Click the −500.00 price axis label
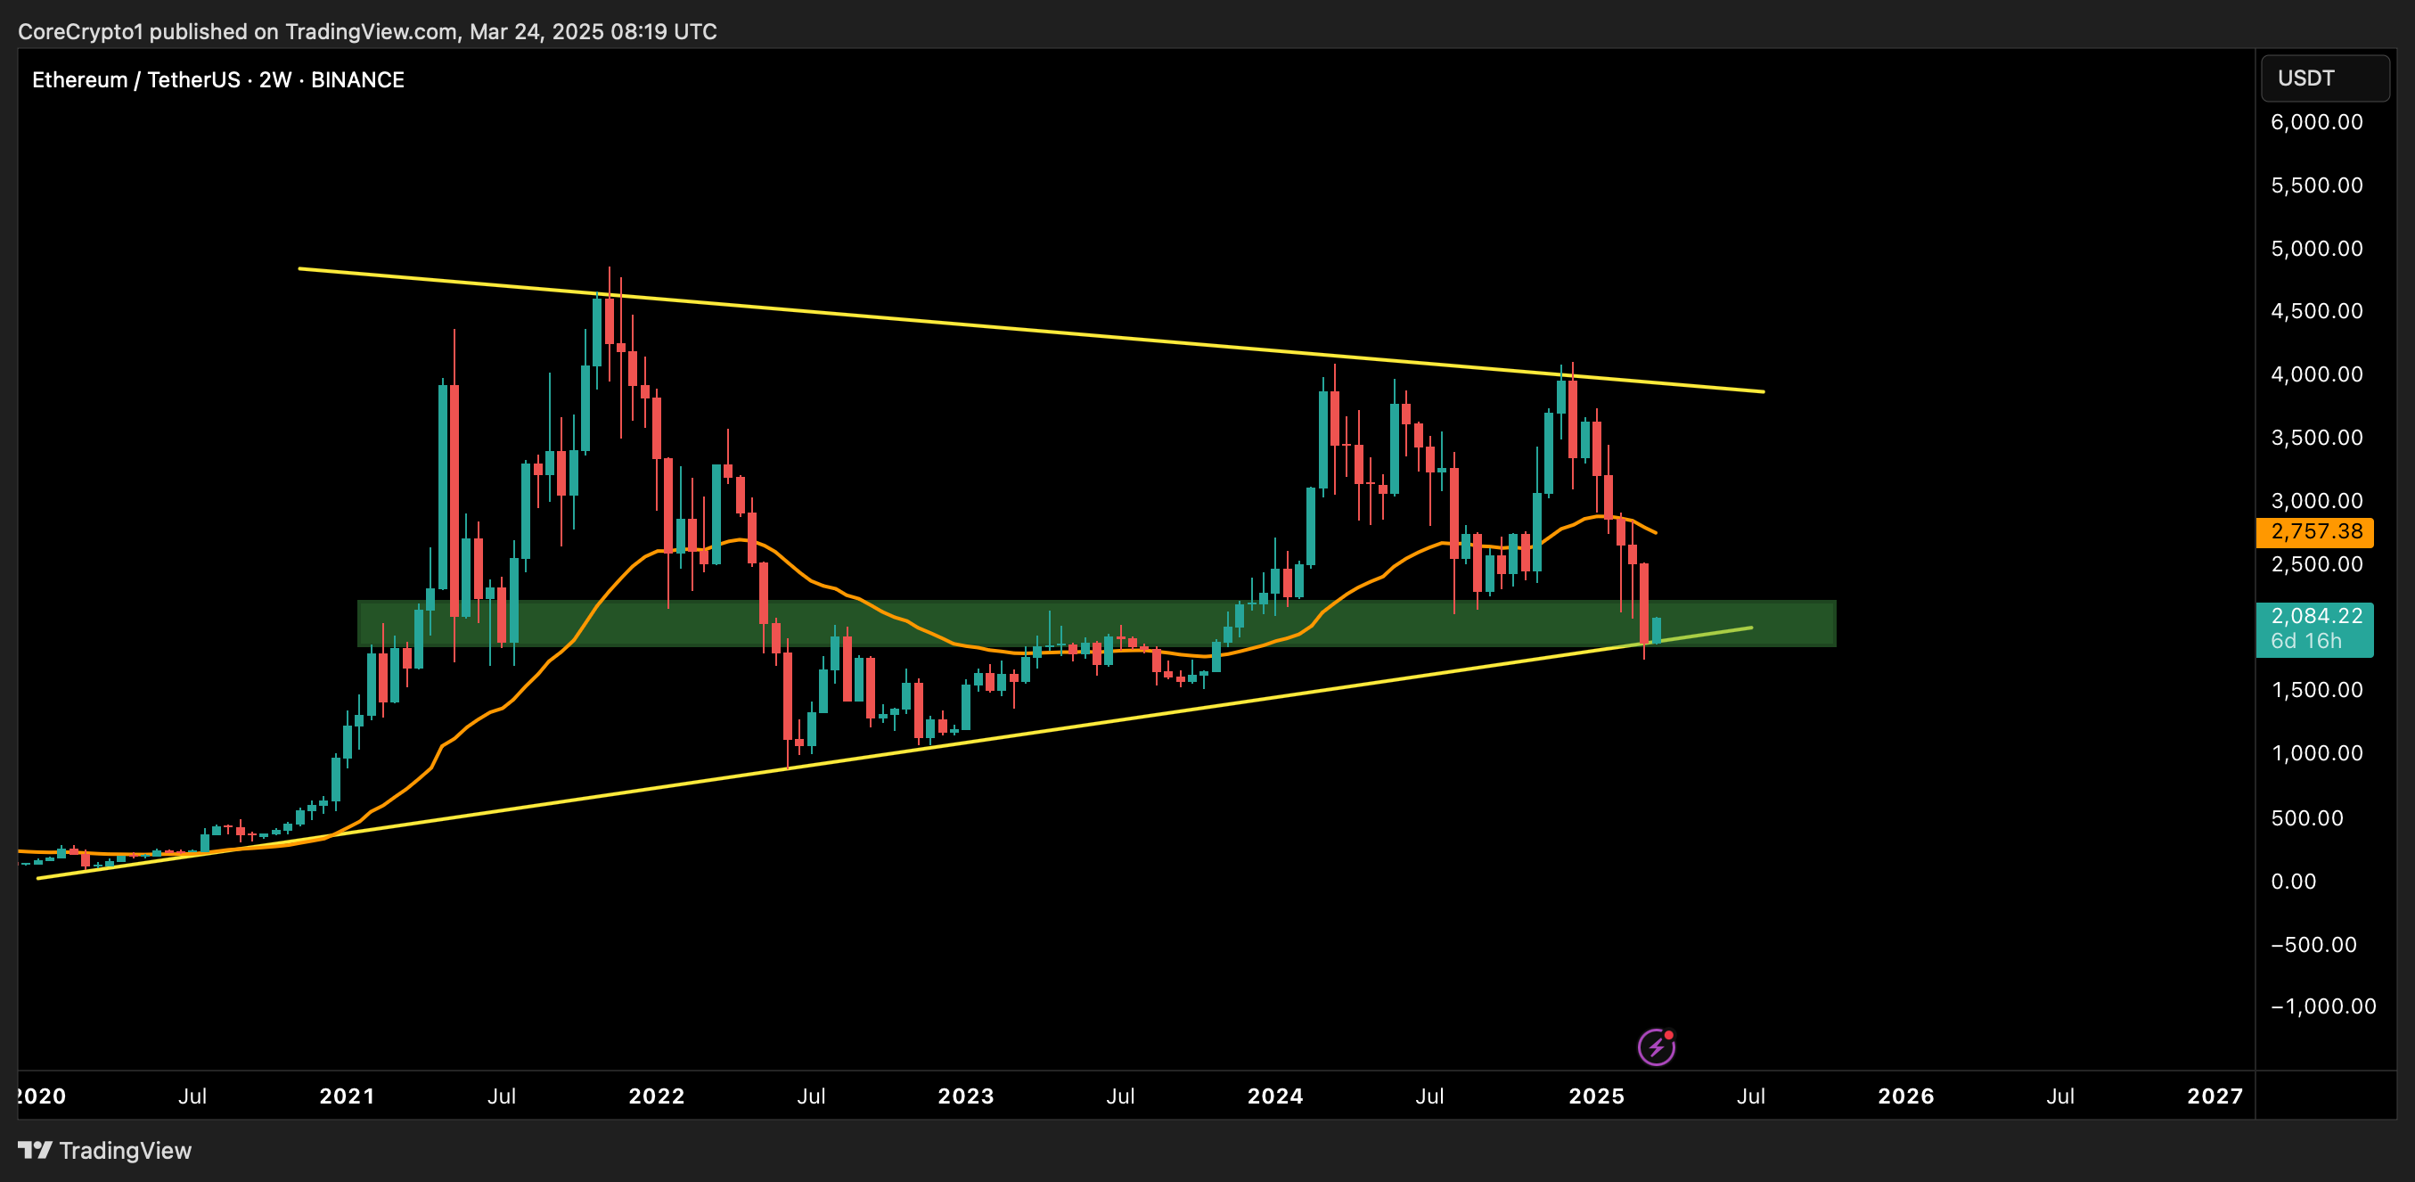This screenshot has width=2415, height=1182. pyautogui.click(x=2313, y=945)
